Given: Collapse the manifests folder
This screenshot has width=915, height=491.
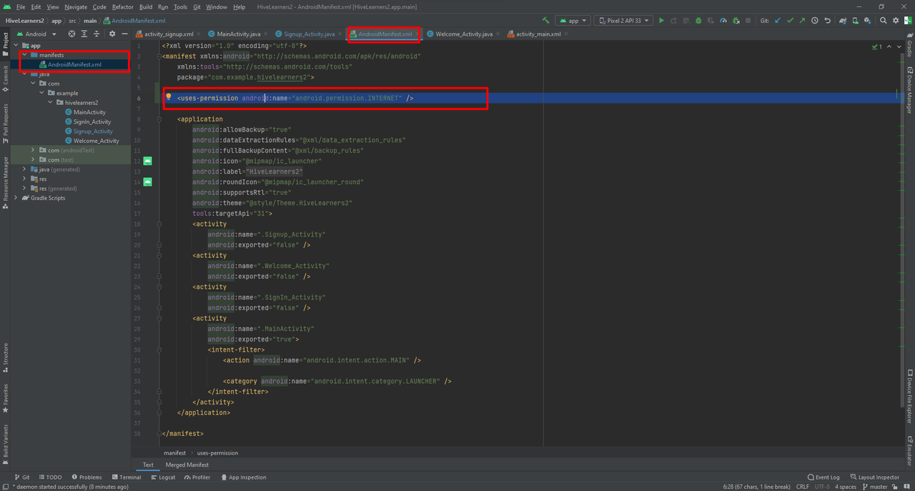Looking at the screenshot, I should click(x=25, y=55).
